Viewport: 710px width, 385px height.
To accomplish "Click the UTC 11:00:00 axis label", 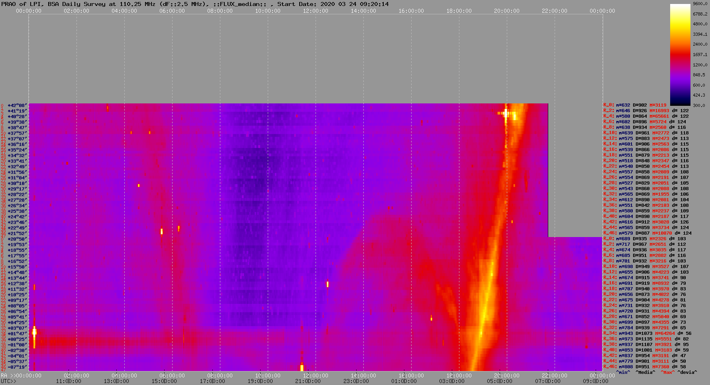I will coord(69,381).
